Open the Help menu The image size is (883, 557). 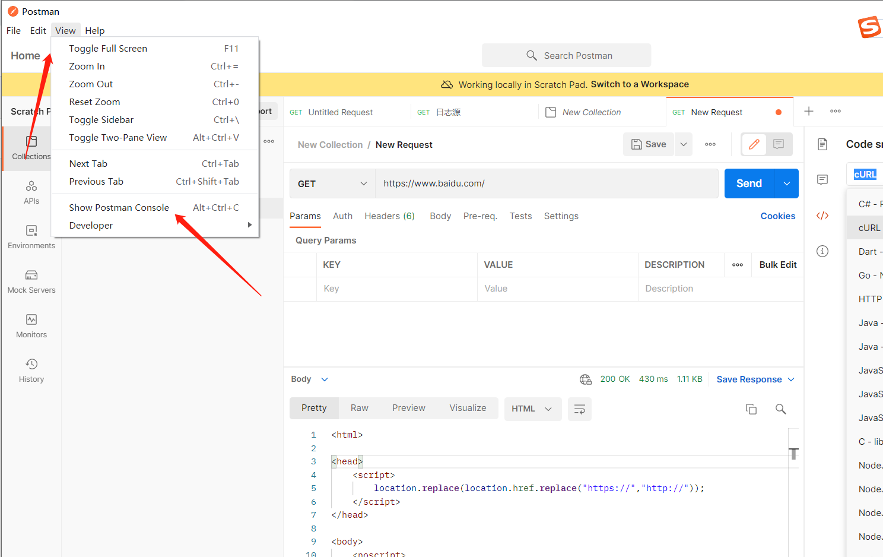pyautogui.click(x=95, y=30)
